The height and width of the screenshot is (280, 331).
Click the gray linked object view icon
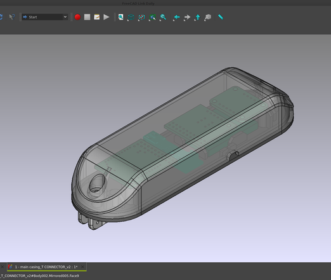pyautogui.click(x=208, y=17)
